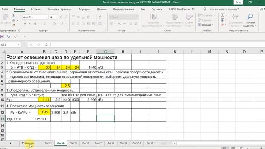
Task: Open the fill color dropdown arrow
Action: (x=58, y=24)
